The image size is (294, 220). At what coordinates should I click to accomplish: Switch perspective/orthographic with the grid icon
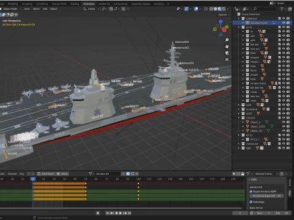pos(227,59)
